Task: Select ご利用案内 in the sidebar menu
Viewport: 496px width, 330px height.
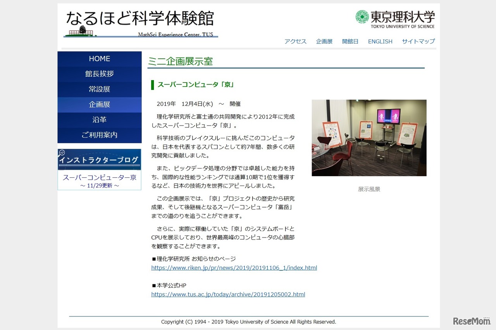Action: [x=100, y=135]
